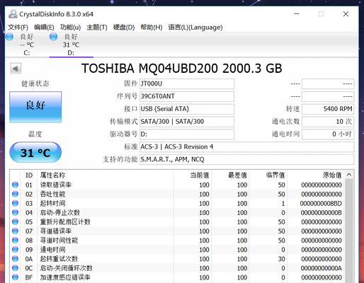
Task: Click the scroll up arrow of SMART list
Action: pyautogui.click(x=349, y=175)
